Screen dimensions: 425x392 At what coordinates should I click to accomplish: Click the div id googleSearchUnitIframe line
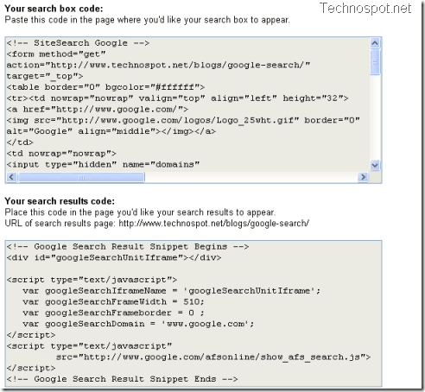[114, 257]
